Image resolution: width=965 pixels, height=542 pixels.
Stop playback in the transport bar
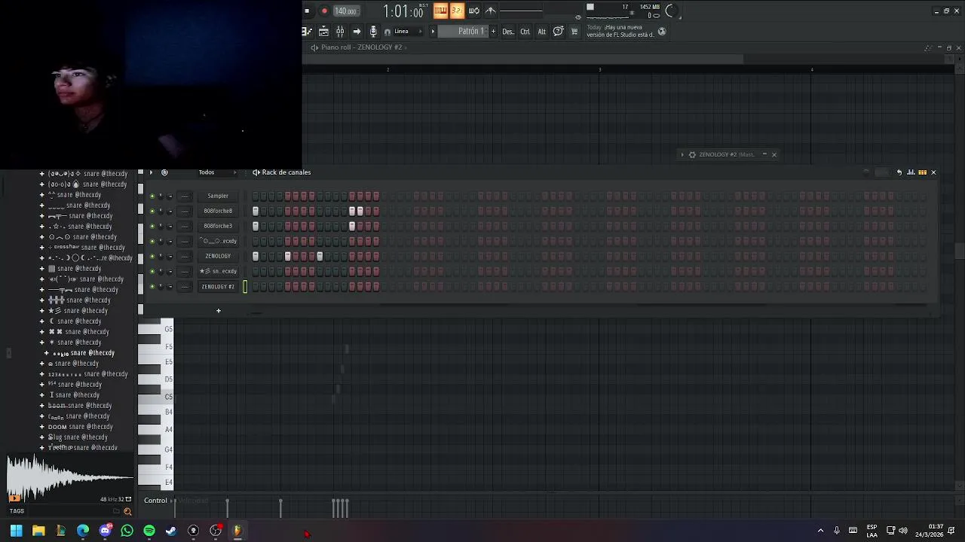[307, 11]
